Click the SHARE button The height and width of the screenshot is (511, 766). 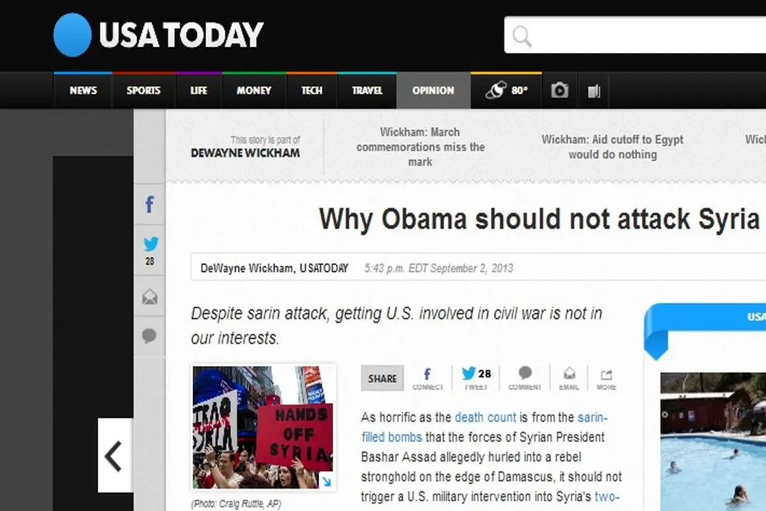[382, 378]
